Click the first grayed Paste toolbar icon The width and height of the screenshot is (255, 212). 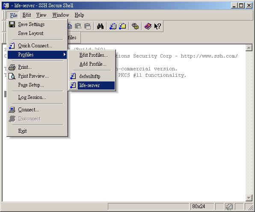pyautogui.click(x=78, y=26)
